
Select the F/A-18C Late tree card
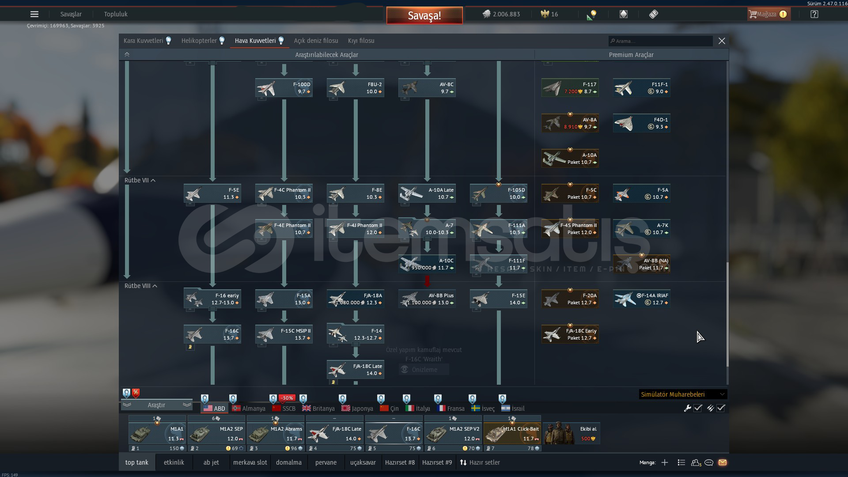click(x=356, y=370)
